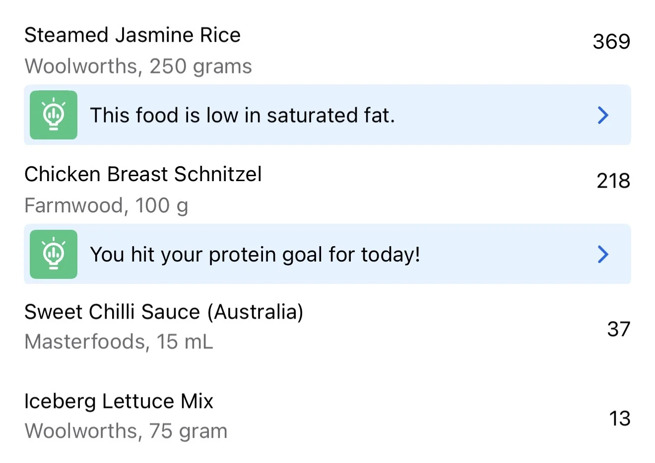Tap the lightbulb icon beside protein goal insight
Image resolution: width=655 pixels, height=463 pixels.
pyautogui.click(x=54, y=254)
